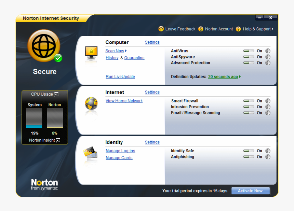Toggle AntiSpyware switch
This screenshot has height=211, width=294.
pyautogui.click(x=249, y=57)
